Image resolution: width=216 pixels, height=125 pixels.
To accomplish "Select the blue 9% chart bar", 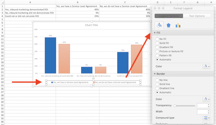I will pos(87,70).
